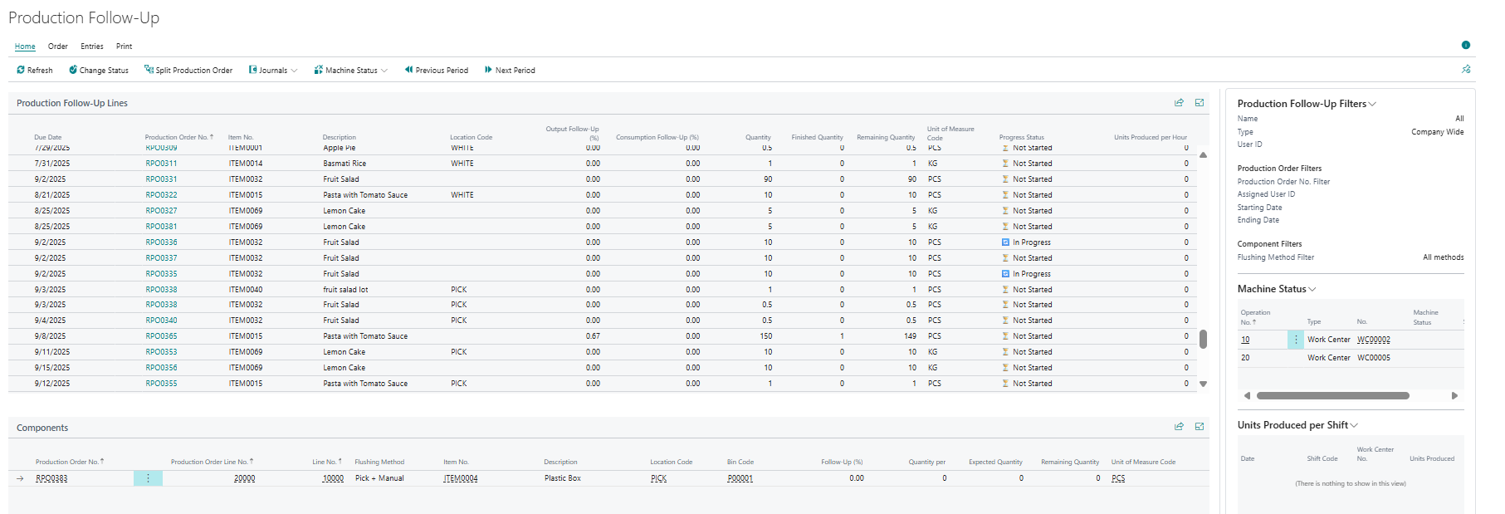This screenshot has height=514, width=1505.
Task: Expand the Components part to full view
Action: [x=1200, y=427]
